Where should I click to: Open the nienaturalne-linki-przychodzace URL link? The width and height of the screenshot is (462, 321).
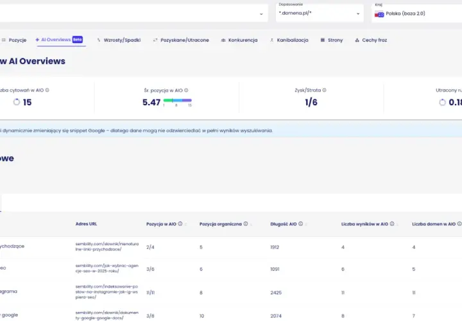tap(107, 247)
